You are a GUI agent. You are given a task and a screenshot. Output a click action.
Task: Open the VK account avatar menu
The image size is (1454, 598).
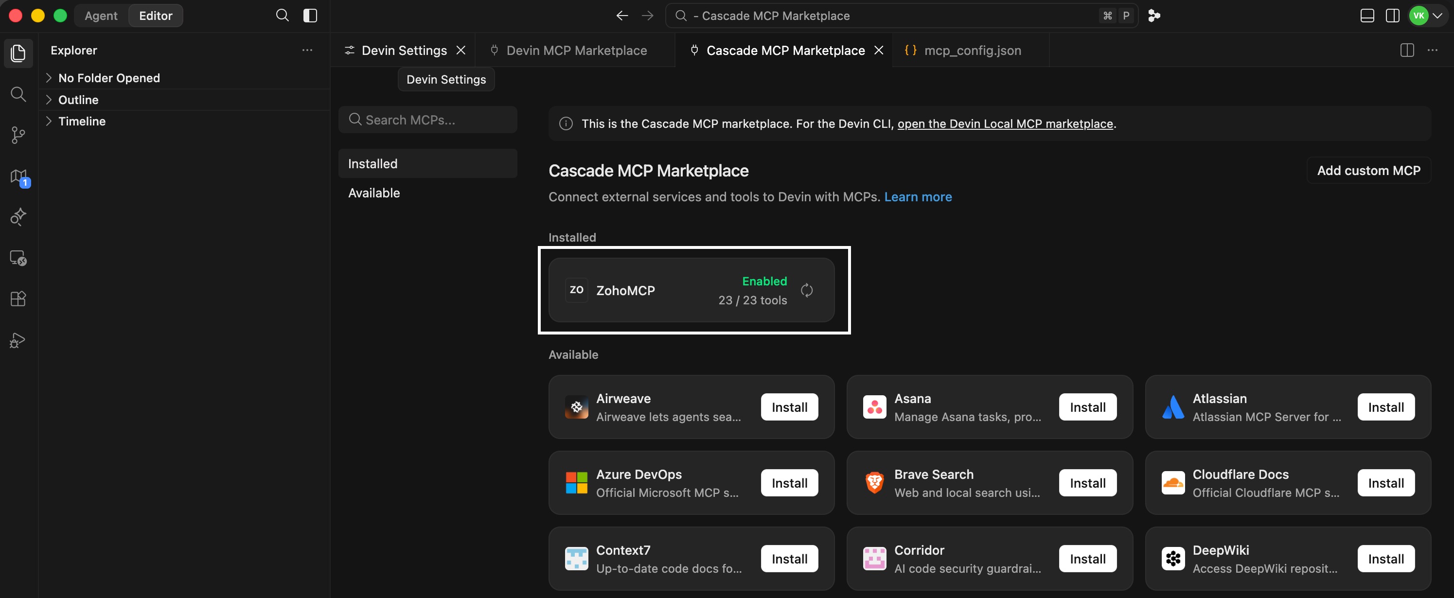pyautogui.click(x=1426, y=16)
